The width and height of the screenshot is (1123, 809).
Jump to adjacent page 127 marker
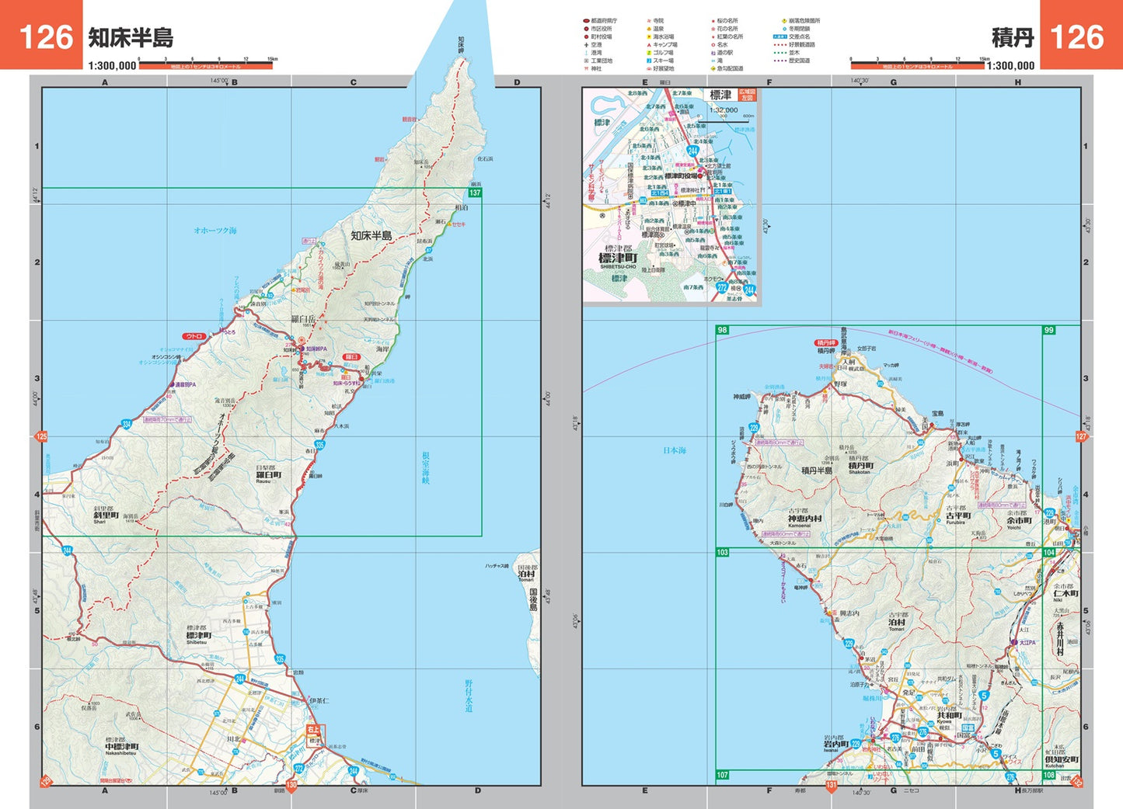(1080, 436)
